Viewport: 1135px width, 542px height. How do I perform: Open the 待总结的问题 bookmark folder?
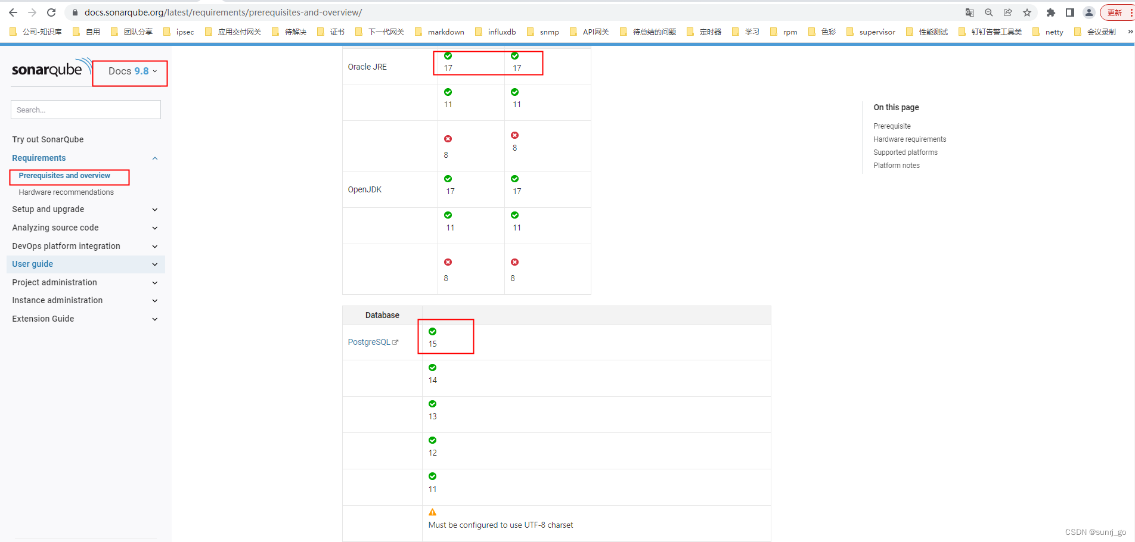pyautogui.click(x=648, y=32)
